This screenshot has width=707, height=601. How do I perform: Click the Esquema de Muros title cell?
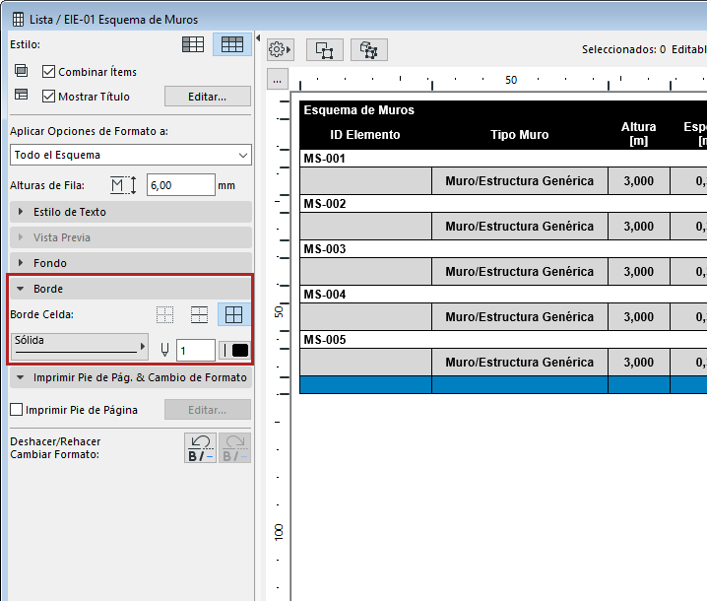358,110
